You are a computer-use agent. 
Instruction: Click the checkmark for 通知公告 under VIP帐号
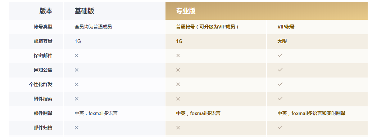pos(280,70)
